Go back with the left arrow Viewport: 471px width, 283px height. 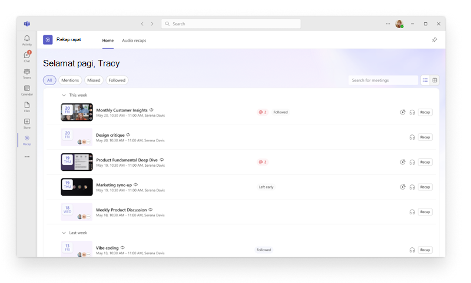pyautogui.click(x=142, y=23)
